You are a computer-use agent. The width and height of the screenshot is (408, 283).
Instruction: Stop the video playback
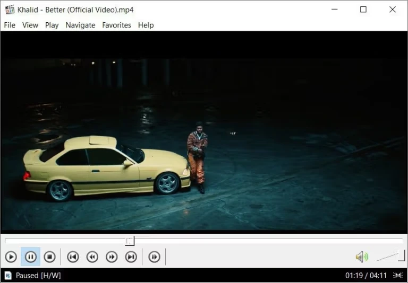49,257
